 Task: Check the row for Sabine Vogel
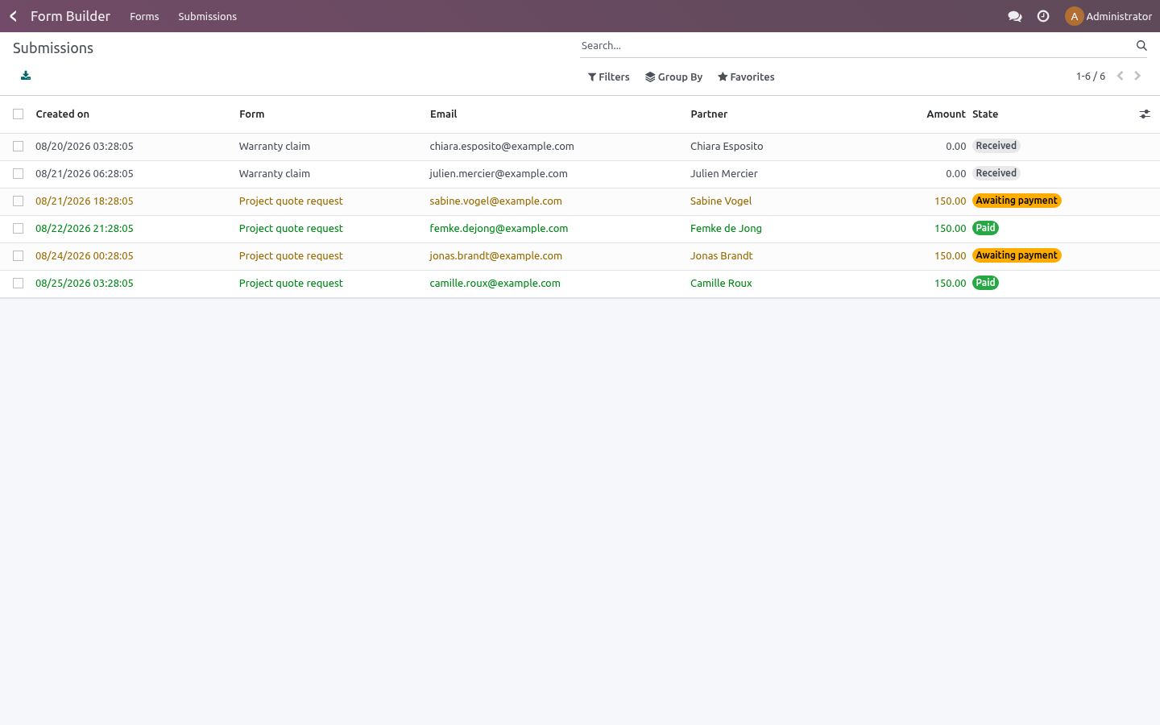pyautogui.click(x=18, y=201)
